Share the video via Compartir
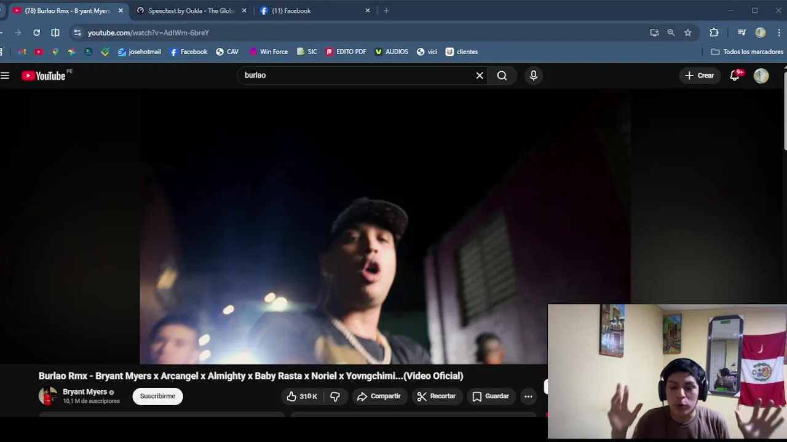Image resolution: width=787 pixels, height=442 pixels. pos(379,397)
